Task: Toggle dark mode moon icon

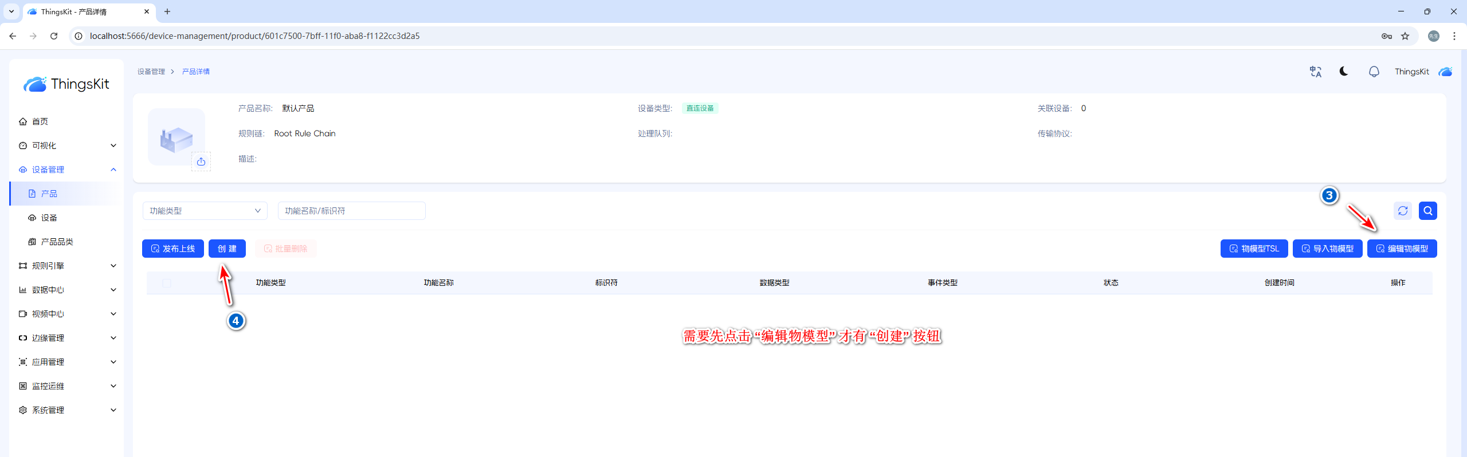Action: click(x=1344, y=72)
